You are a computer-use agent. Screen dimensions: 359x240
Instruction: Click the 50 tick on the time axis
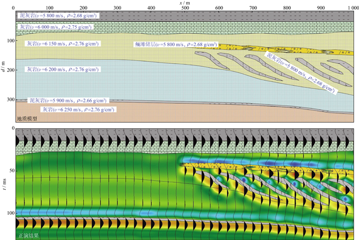(x=10, y=168)
